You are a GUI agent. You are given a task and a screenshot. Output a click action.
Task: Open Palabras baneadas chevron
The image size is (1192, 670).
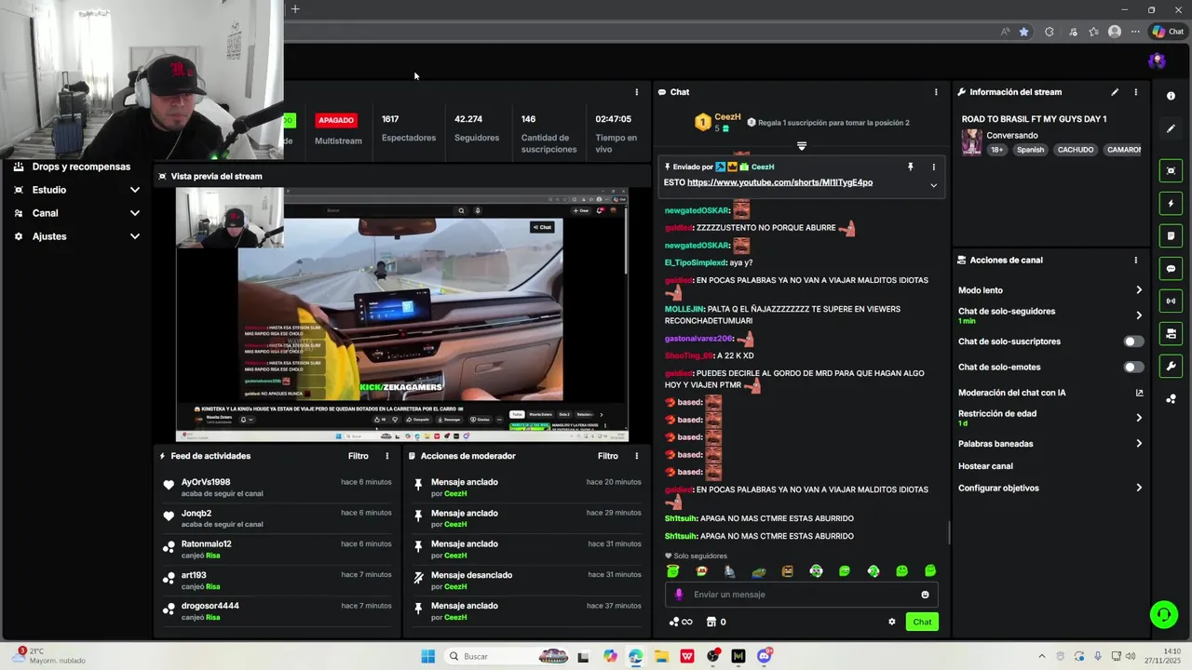pyautogui.click(x=1139, y=444)
